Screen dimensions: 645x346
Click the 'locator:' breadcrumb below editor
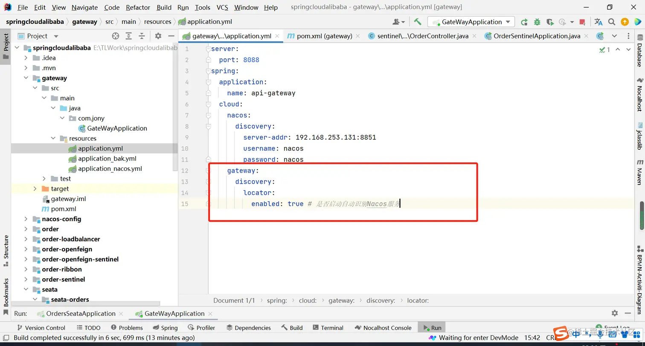(x=418, y=300)
